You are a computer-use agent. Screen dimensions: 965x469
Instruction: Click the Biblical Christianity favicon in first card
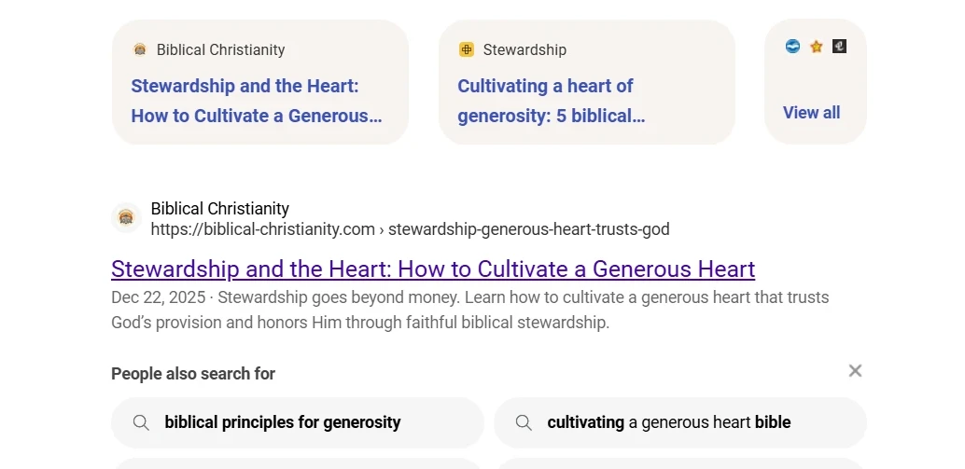pos(140,49)
